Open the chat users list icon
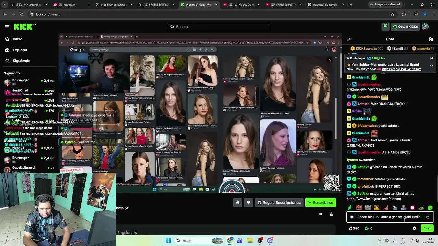Image resolution: width=438 pixels, height=246 pixels. pos(431,39)
